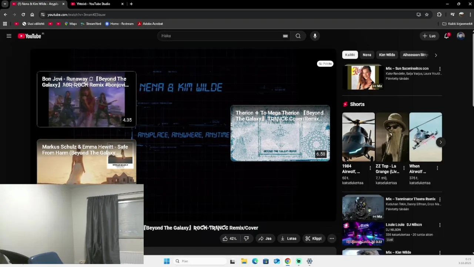Viewport: 474px width, 267px height.
Task: Open Bon Jovi - Runaway end-screen video
Action: (x=87, y=99)
